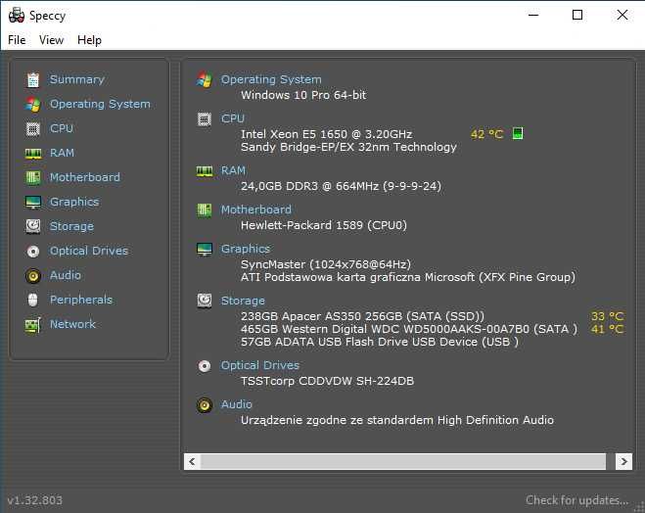Click the 33 °C Apacer SSD temperature

[607, 316]
